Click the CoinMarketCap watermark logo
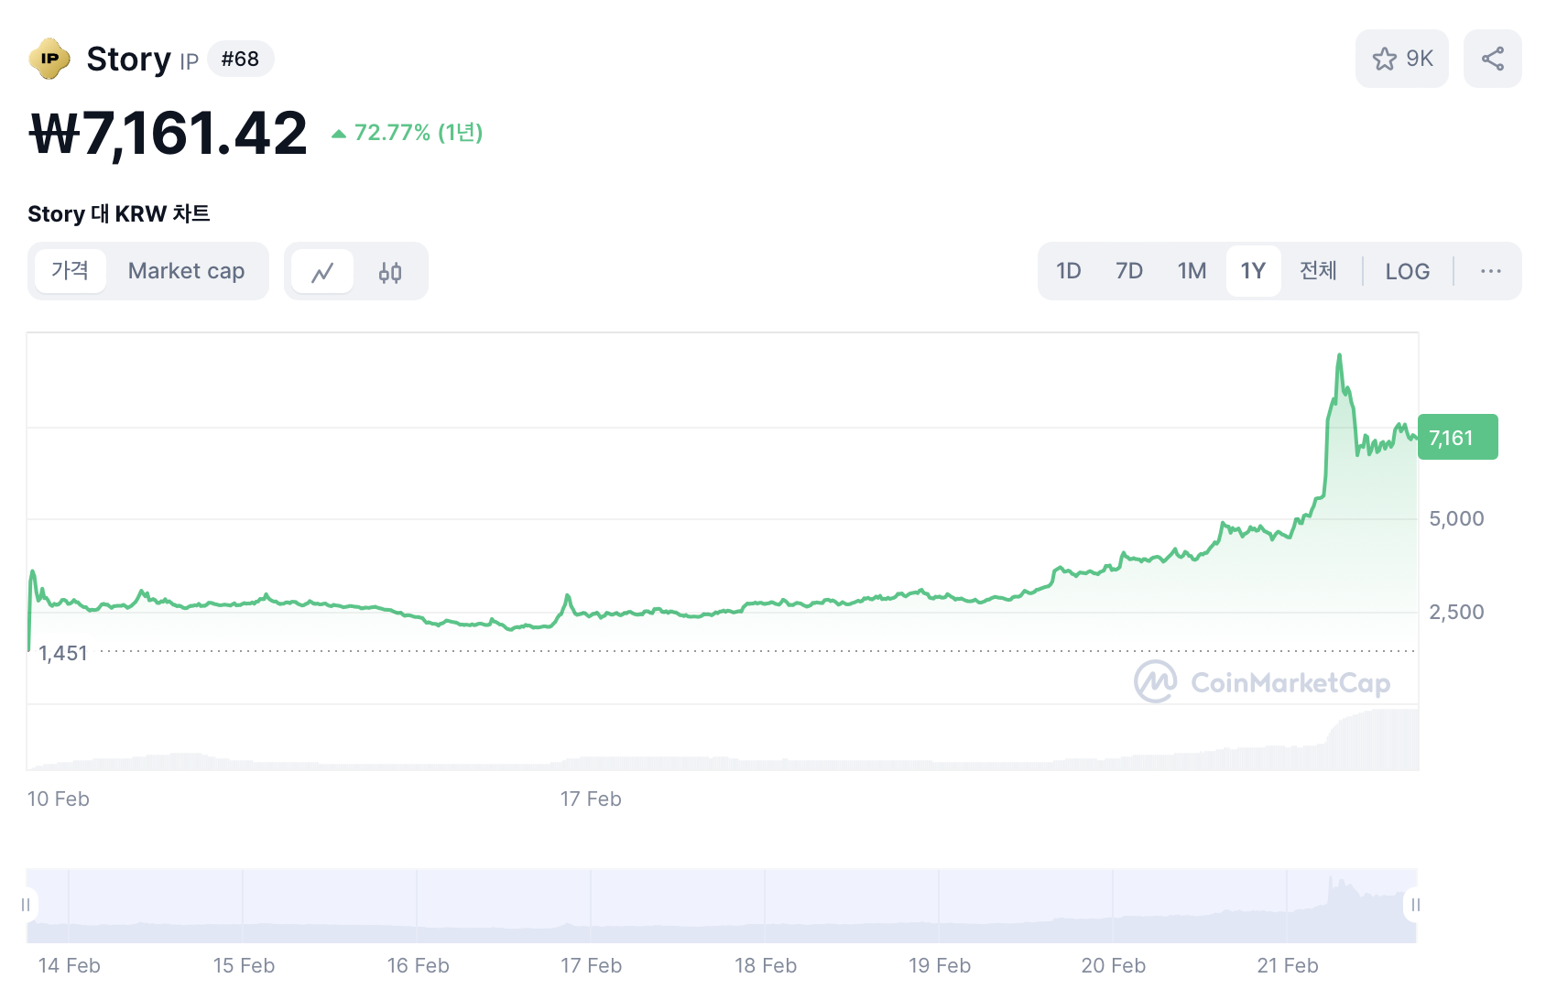The width and height of the screenshot is (1546, 1000). click(1262, 682)
